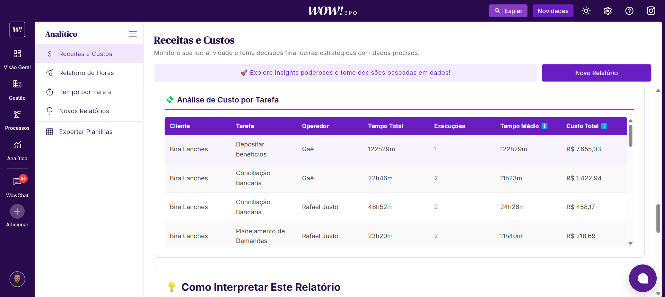The width and height of the screenshot is (665, 297).
Task: Open Exportar Planilhas option
Action: coord(86,132)
